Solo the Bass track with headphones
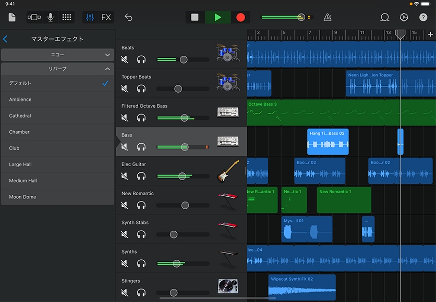The height and width of the screenshot is (302, 436). click(141, 147)
